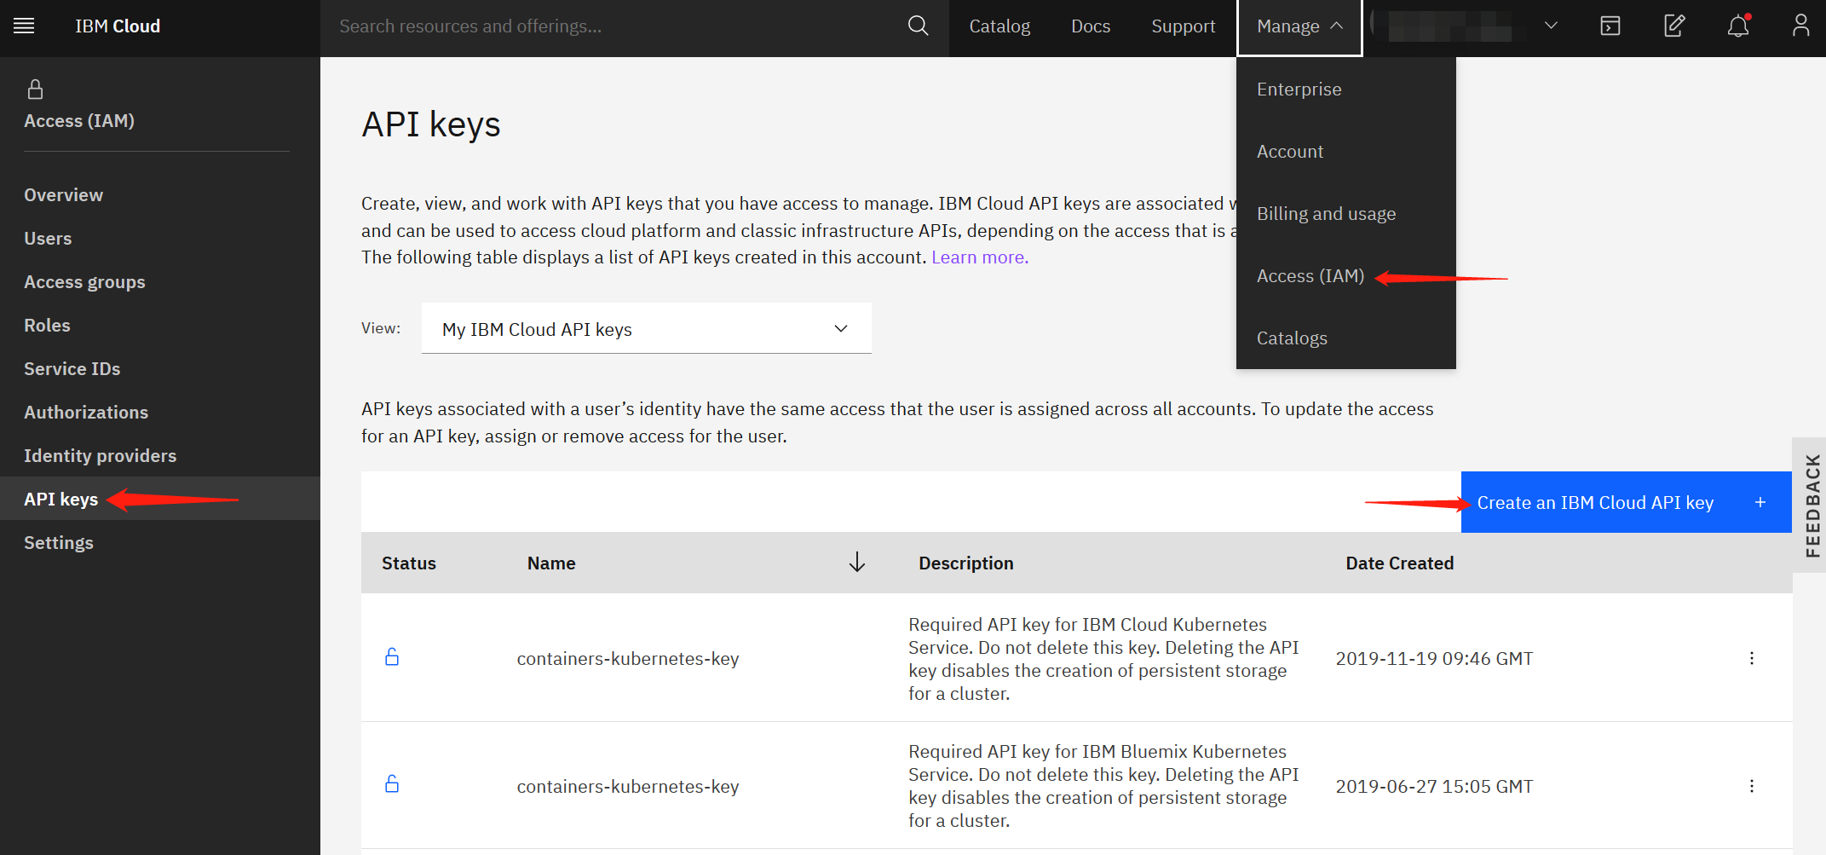Open the Catalog top navigation link

[x=999, y=26]
